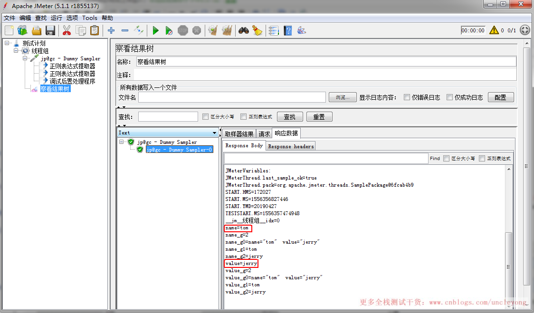Click the 重置 button
The height and width of the screenshot is (313, 534).
[x=319, y=116]
